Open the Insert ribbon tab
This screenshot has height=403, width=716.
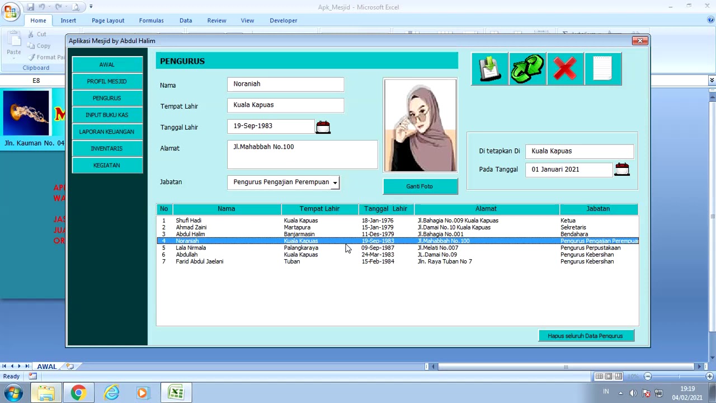click(x=68, y=20)
